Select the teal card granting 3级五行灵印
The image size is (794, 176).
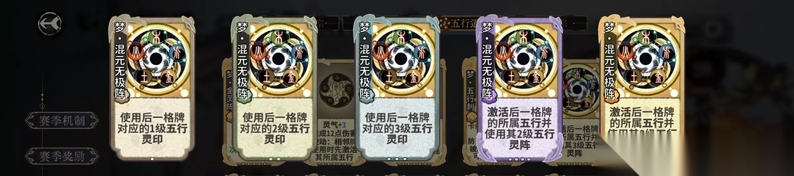click(397, 88)
